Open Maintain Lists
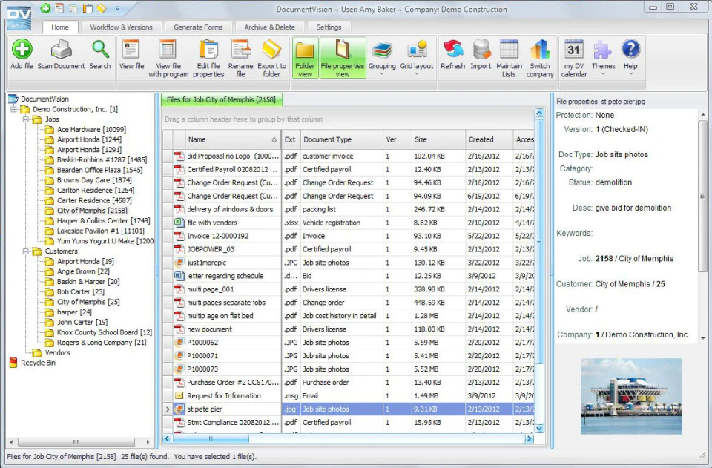This screenshot has width=712, height=468. pos(509,58)
